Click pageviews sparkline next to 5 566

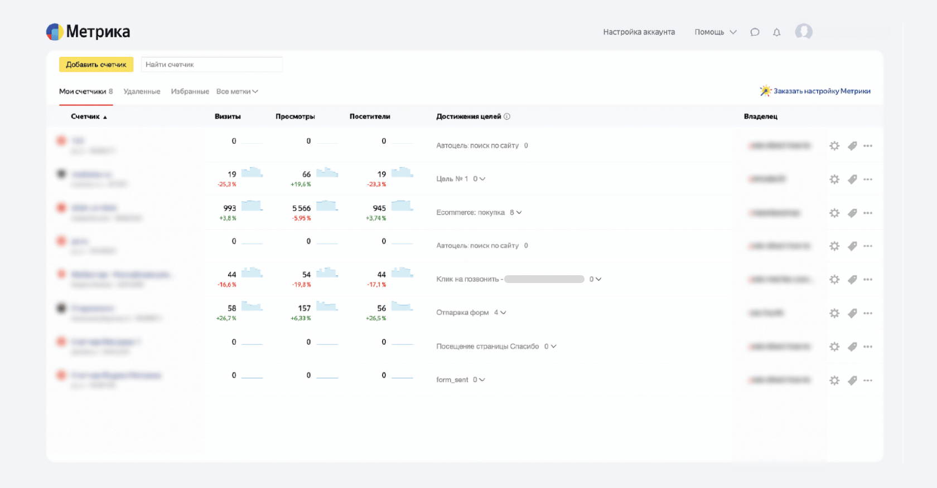pos(327,206)
